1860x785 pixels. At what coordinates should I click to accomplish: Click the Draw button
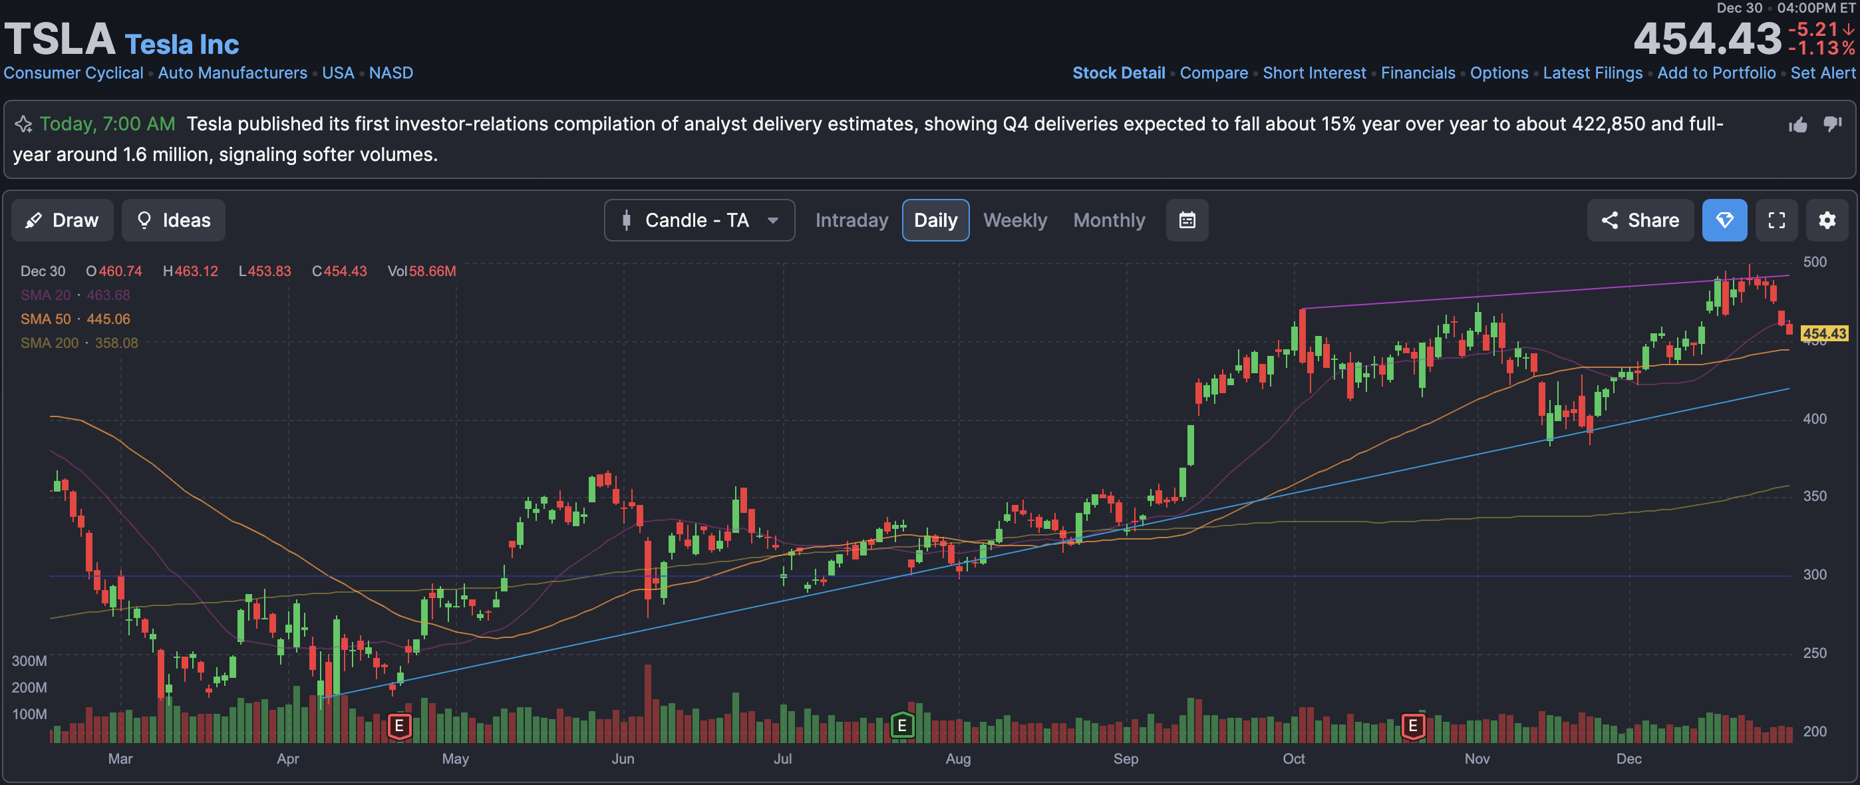coord(62,220)
